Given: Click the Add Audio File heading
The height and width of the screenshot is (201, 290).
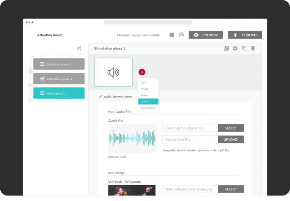Looking at the screenshot, I should [x=119, y=111].
